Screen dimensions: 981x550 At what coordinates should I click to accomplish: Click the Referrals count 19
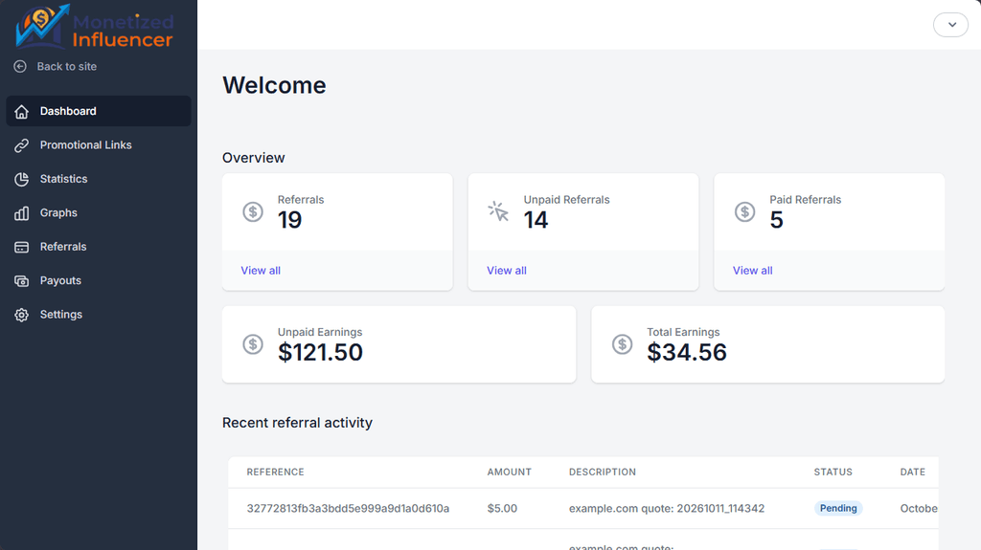tap(289, 220)
